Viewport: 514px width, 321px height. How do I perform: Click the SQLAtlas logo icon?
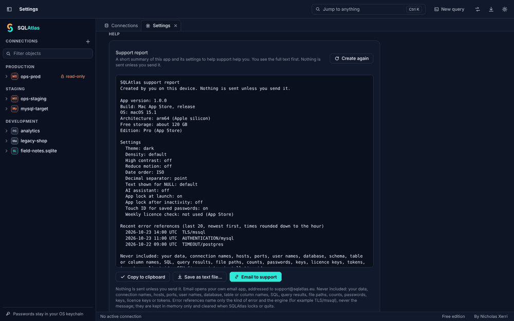point(10,28)
